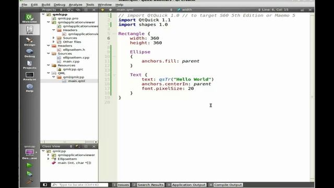This screenshot has height=188, width=334.
Task: Open the Tools menu
Action: [x=90, y=5]
